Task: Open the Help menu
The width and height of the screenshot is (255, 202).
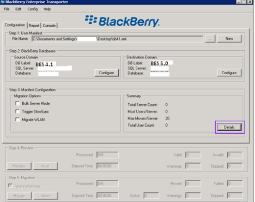Action: [x=47, y=9]
